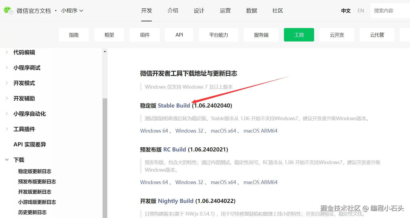Click the 开发模式 sidebar label
The height and width of the screenshot is (218, 410).
(x=24, y=83)
